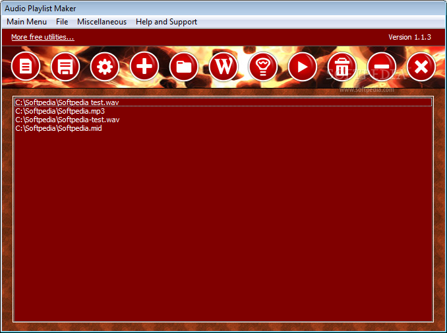Open the Miscellaneous menu
The height and width of the screenshot is (333, 447).
pyautogui.click(x=102, y=22)
